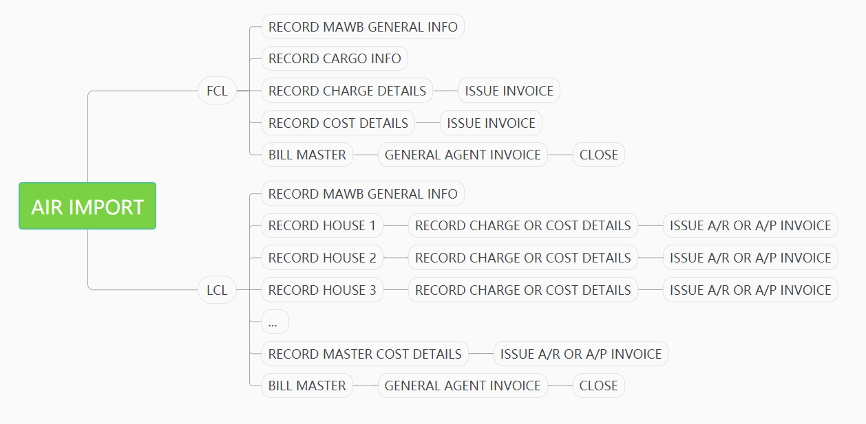Click ISSUE INVOICE next to RECORD COST DETAILS
This screenshot has width=866, height=424.
(491, 123)
